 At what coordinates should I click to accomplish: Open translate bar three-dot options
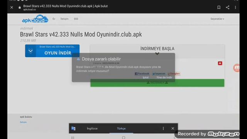pyautogui.click(x=163, y=129)
